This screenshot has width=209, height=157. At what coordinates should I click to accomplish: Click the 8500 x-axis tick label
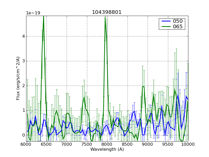coord(127,144)
